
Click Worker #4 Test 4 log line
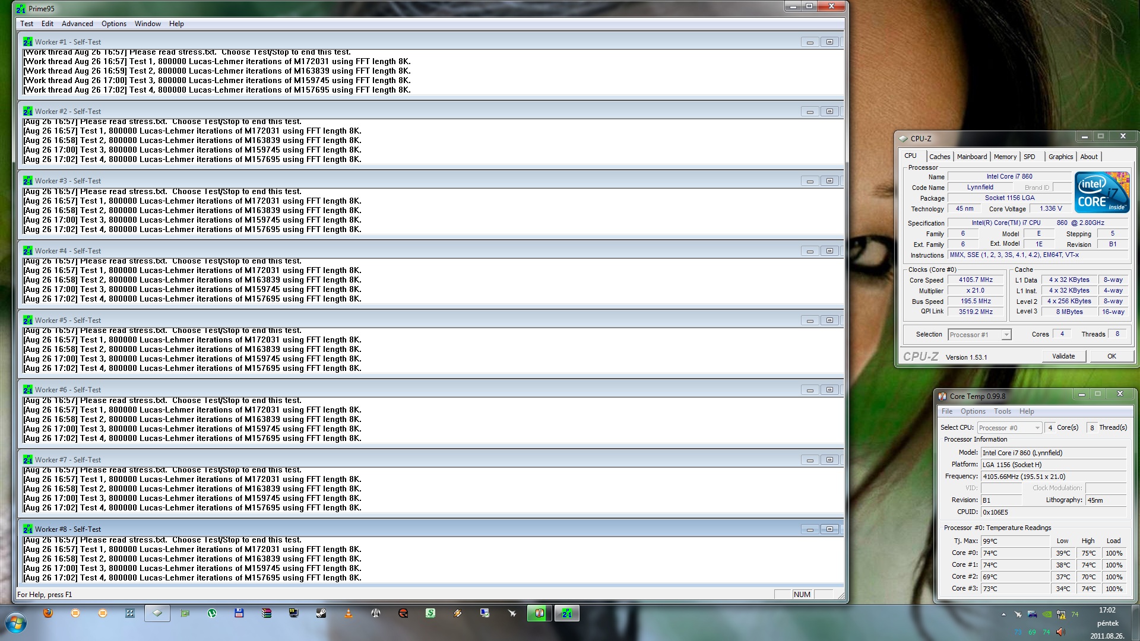tap(192, 299)
